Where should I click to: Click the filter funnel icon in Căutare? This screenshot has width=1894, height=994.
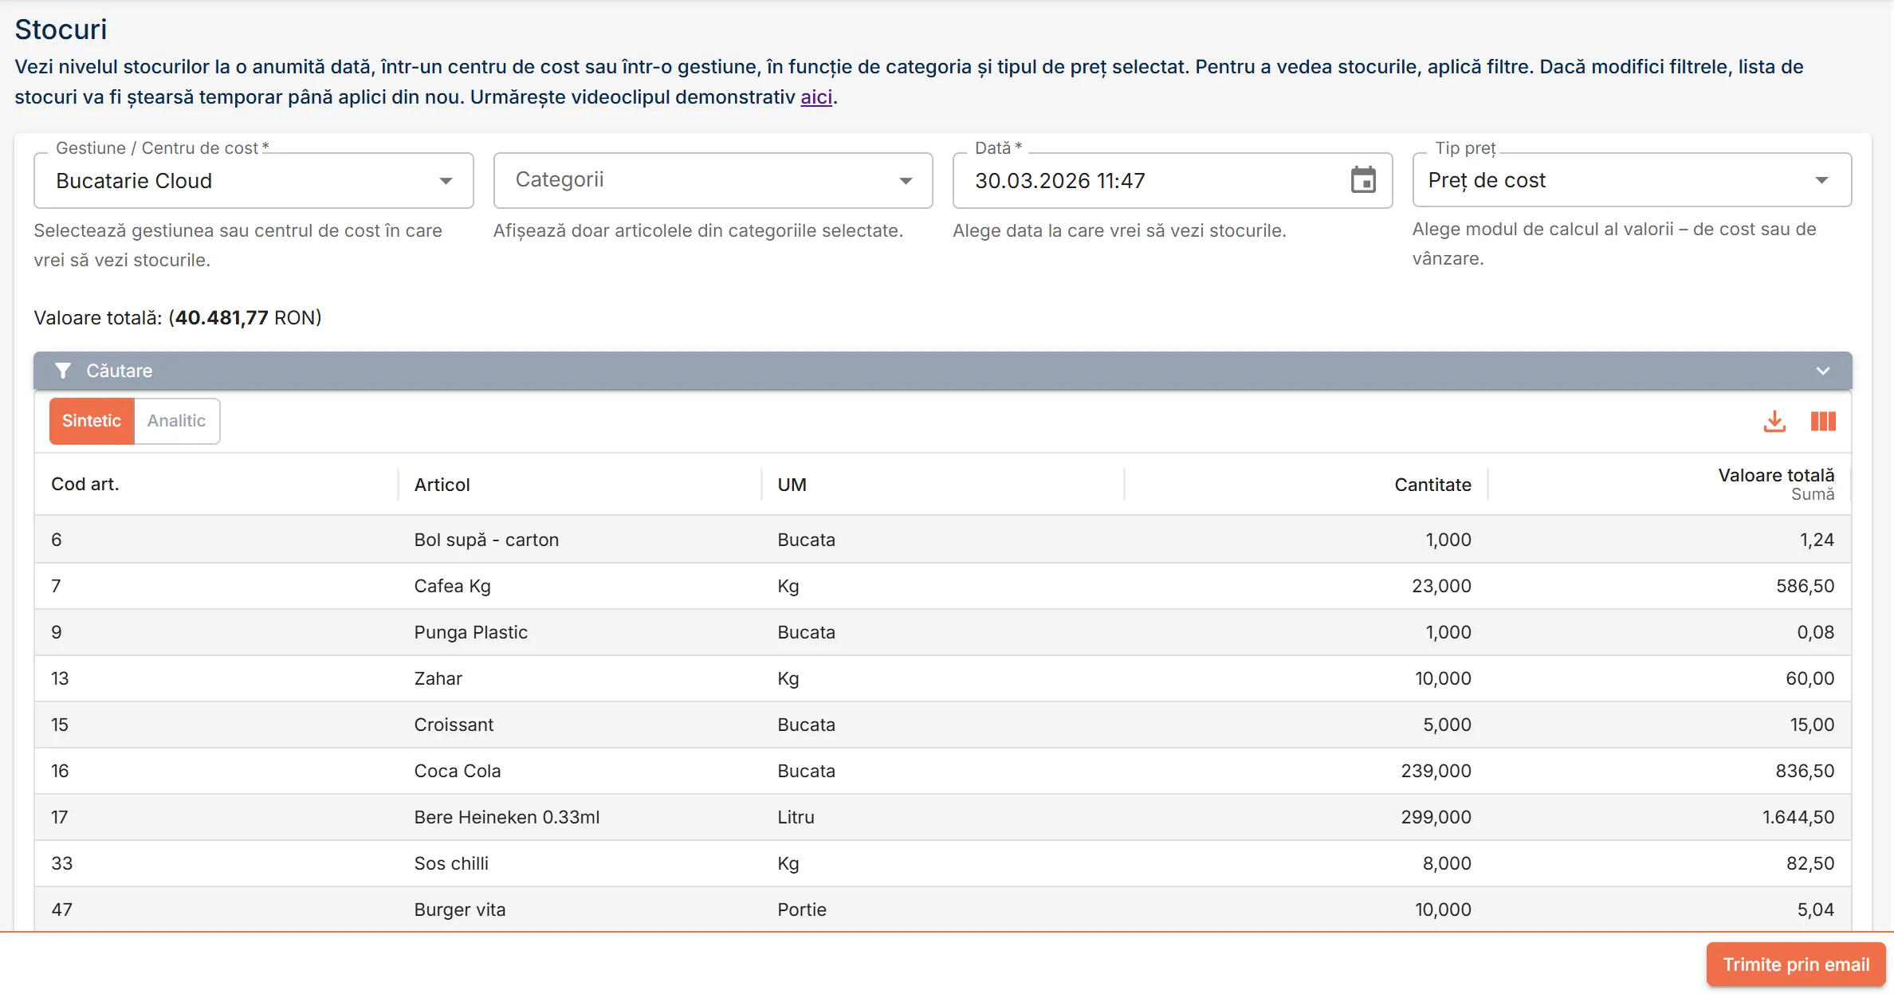click(x=63, y=371)
